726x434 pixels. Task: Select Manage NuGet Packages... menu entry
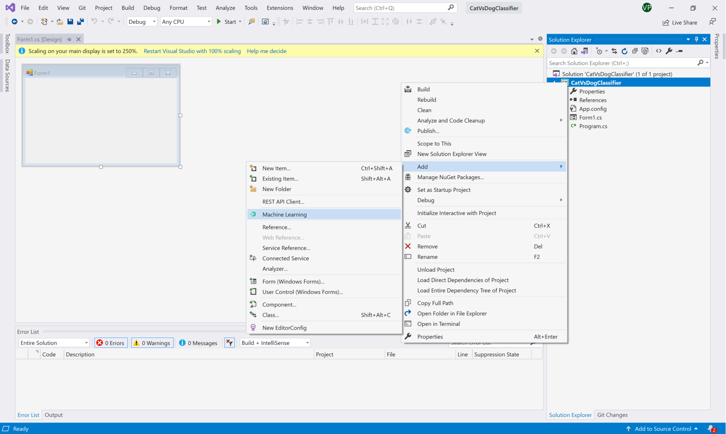pyautogui.click(x=484, y=177)
